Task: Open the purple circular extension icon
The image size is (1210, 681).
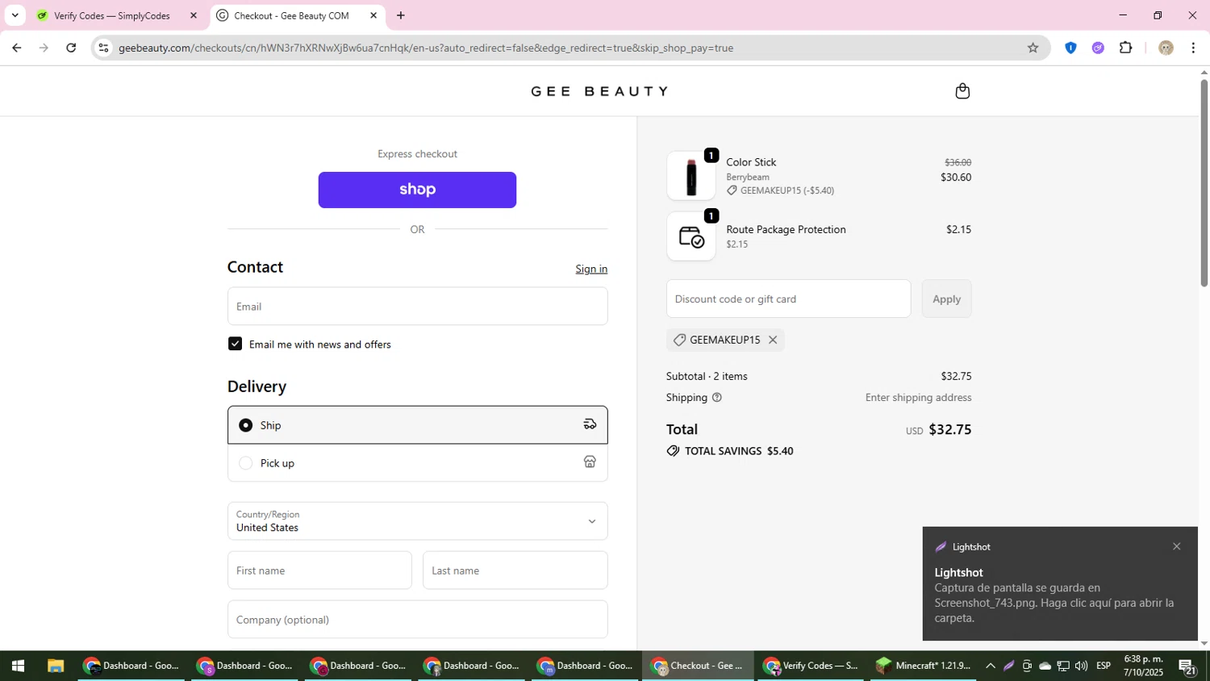Action: (x=1098, y=48)
